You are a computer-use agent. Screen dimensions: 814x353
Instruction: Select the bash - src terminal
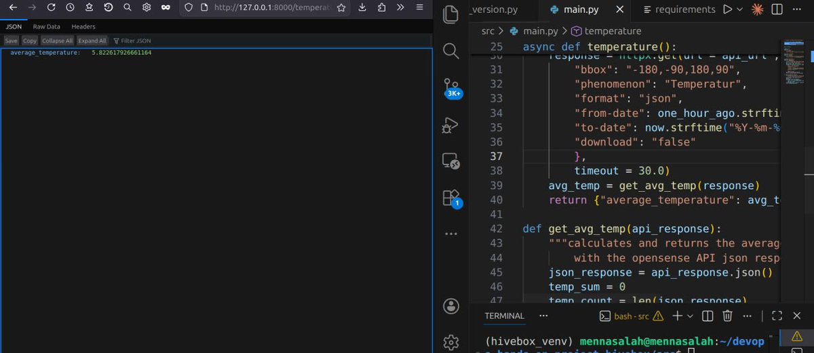pos(632,316)
